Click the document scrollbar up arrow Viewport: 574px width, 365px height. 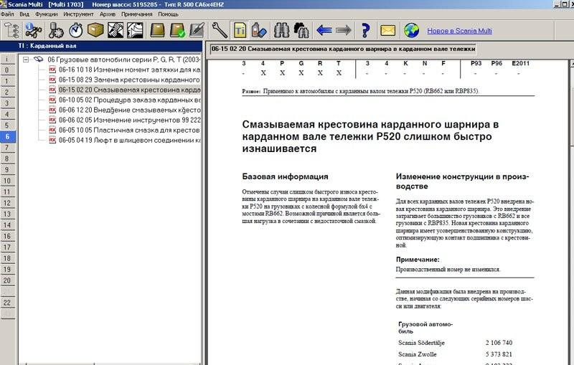571,64
